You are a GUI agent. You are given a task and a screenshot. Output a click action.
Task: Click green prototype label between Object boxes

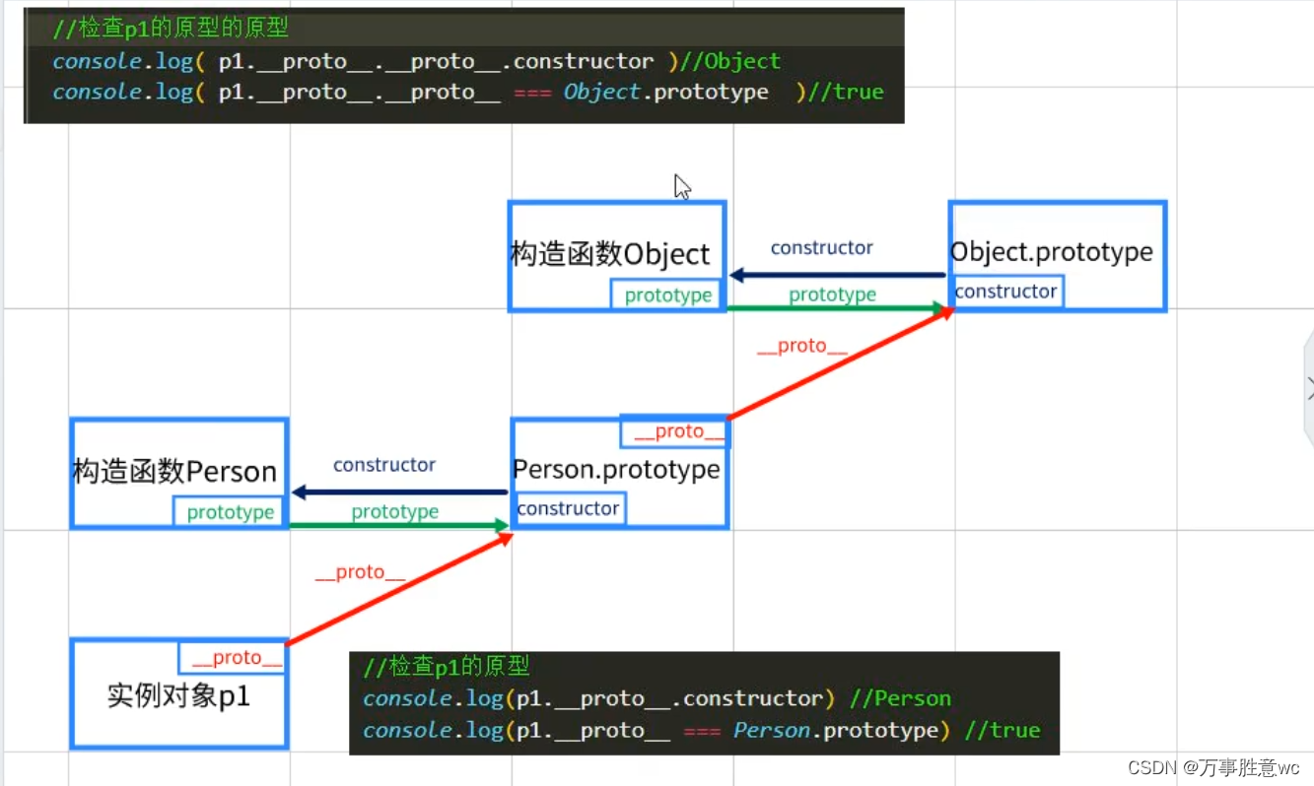point(832,295)
